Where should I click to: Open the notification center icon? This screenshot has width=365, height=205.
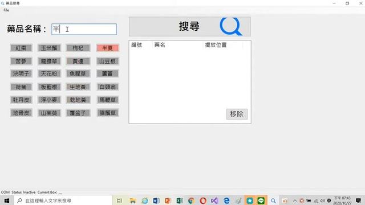tap(359, 200)
